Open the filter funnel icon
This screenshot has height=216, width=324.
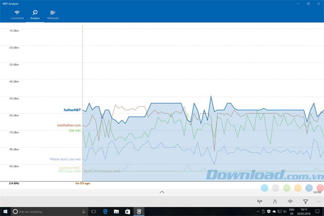[x=305, y=201]
